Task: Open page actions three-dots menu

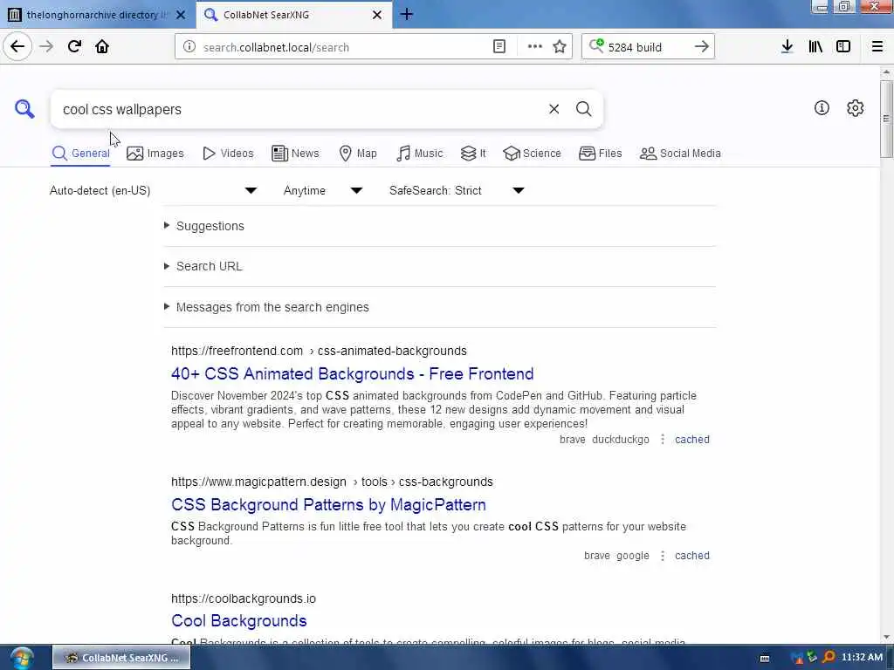Action: pyautogui.click(x=535, y=47)
